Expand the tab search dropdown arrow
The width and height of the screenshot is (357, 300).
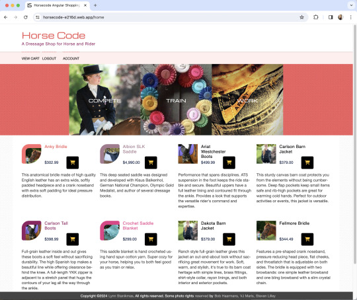tap(351, 5)
